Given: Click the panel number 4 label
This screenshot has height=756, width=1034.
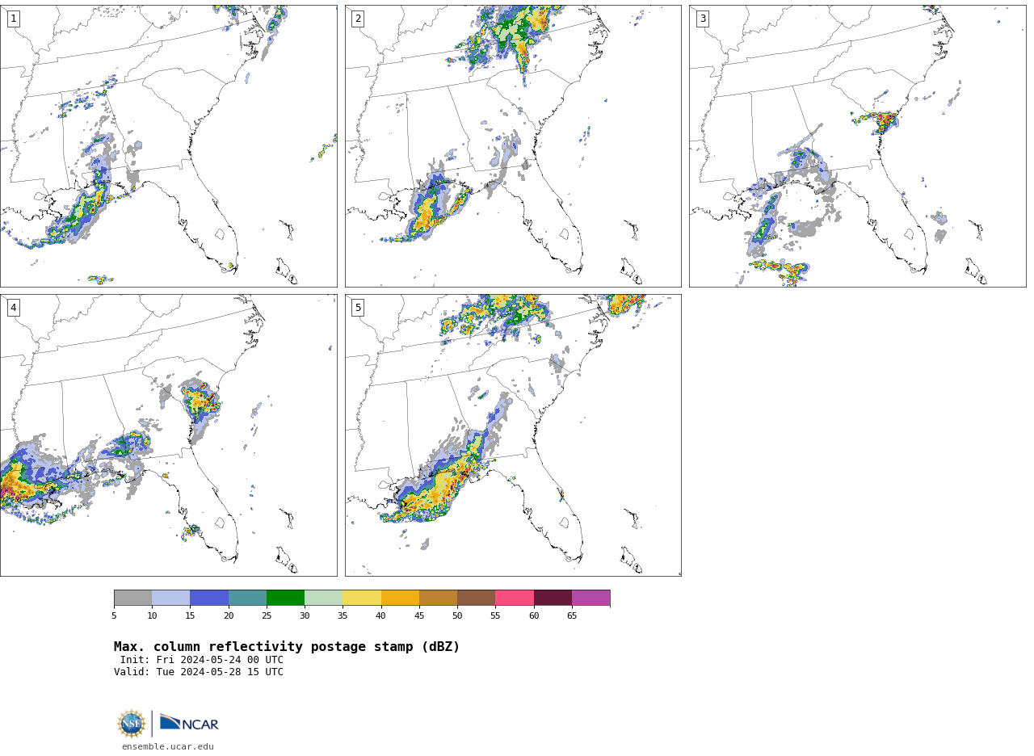Looking at the screenshot, I should pos(13,308).
